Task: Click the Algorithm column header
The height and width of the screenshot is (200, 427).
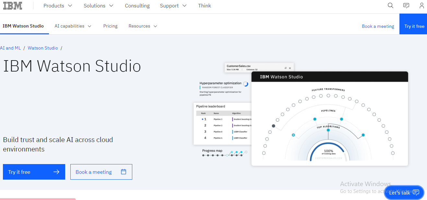Action: [x=236, y=113]
